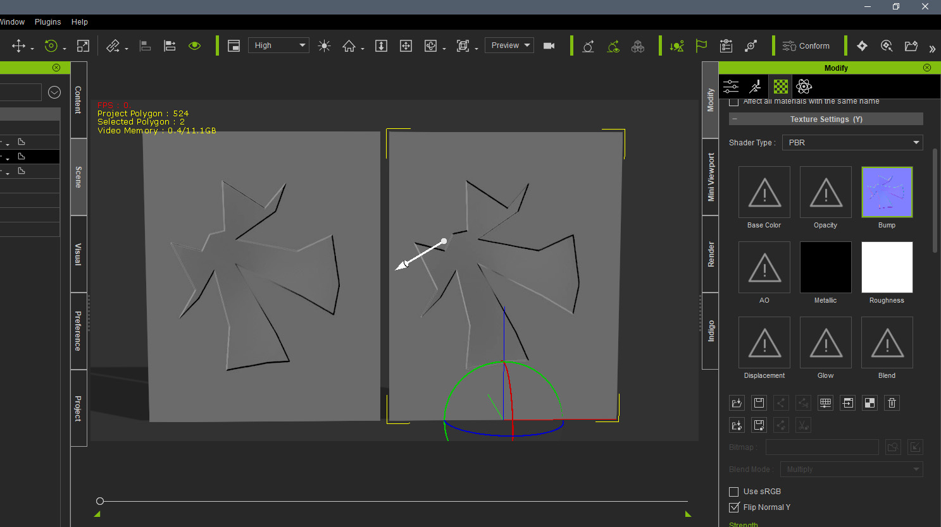The image size is (941, 527).
Task: Expand the toolbar overflow chevron
Action: click(932, 49)
